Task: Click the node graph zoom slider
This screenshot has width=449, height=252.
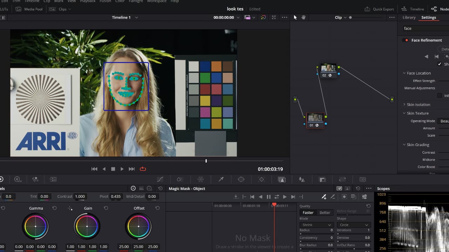Action: [350, 17]
